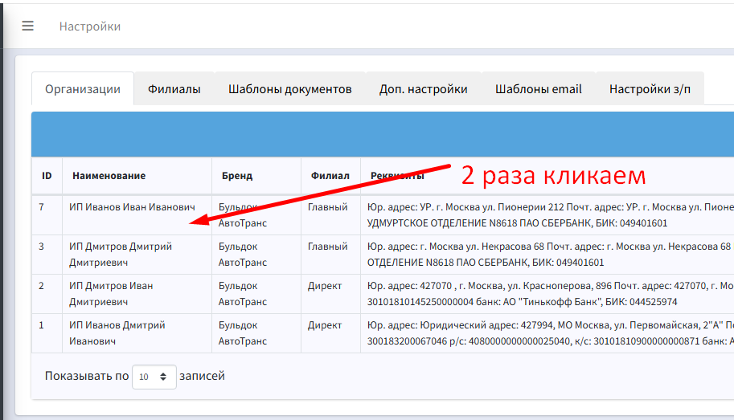The height and width of the screenshot is (420, 734).
Task: Sort by Филиал column header
Action: click(330, 176)
